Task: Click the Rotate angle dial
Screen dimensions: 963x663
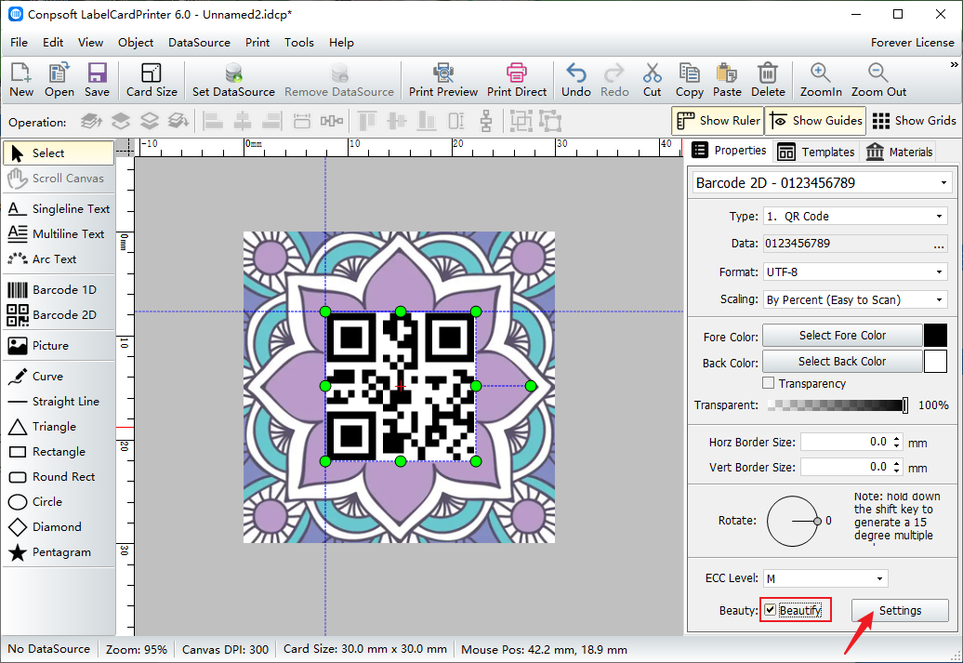Action: 792,521
